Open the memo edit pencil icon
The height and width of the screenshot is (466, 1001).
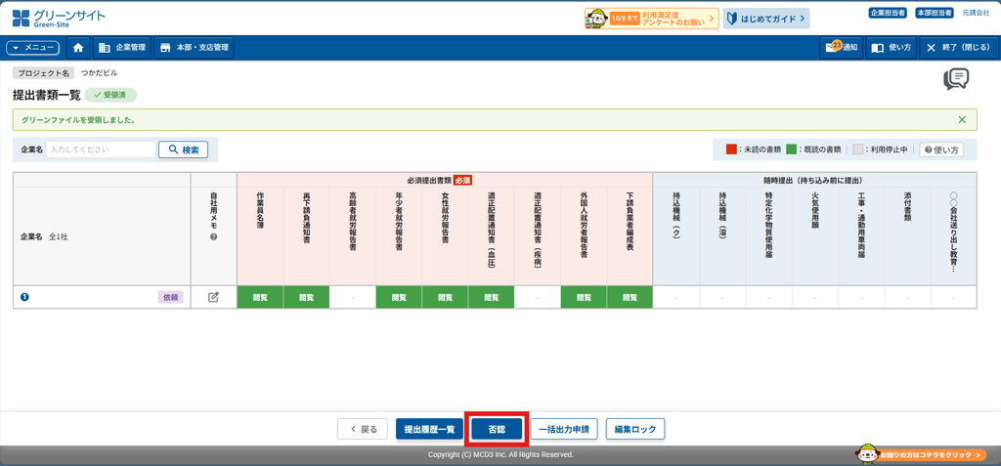tap(213, 297)
